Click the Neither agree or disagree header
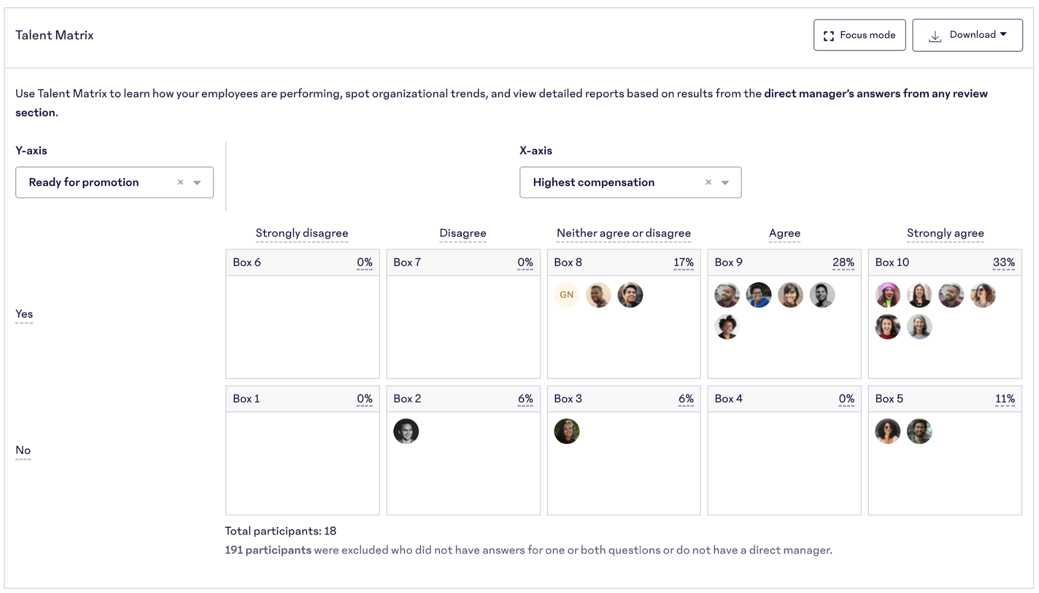The image size is (1039, 593). tap(623, 233)
